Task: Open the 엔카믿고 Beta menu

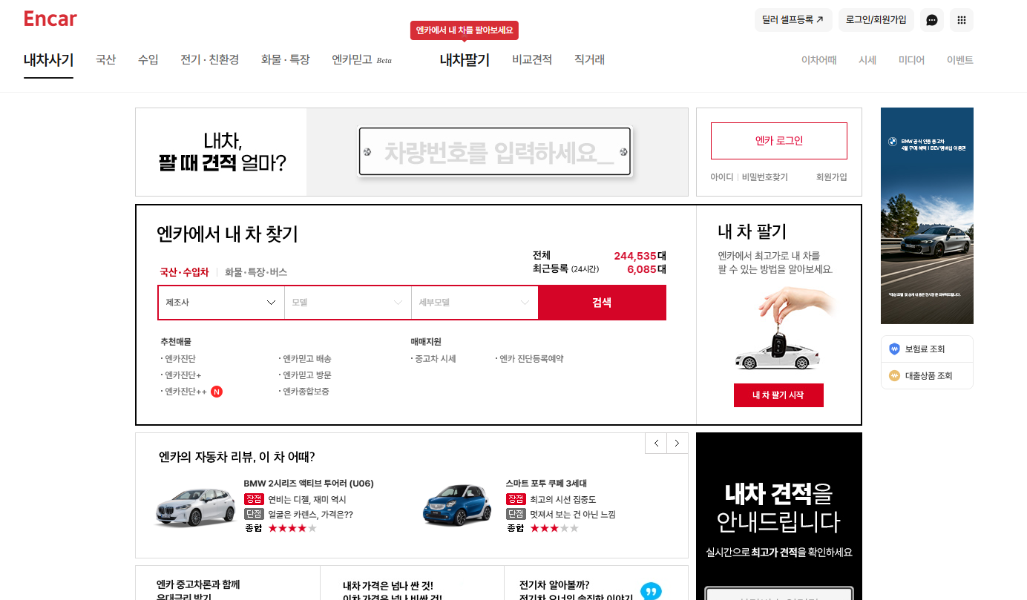Action: [x=362, y=60]
